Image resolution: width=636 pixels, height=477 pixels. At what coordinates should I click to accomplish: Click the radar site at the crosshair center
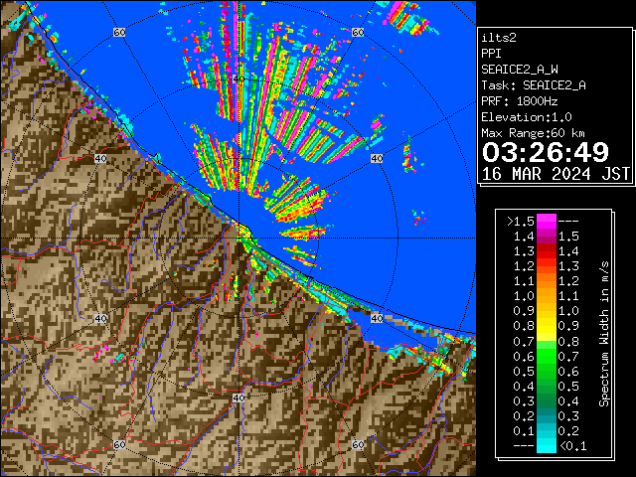238,238
